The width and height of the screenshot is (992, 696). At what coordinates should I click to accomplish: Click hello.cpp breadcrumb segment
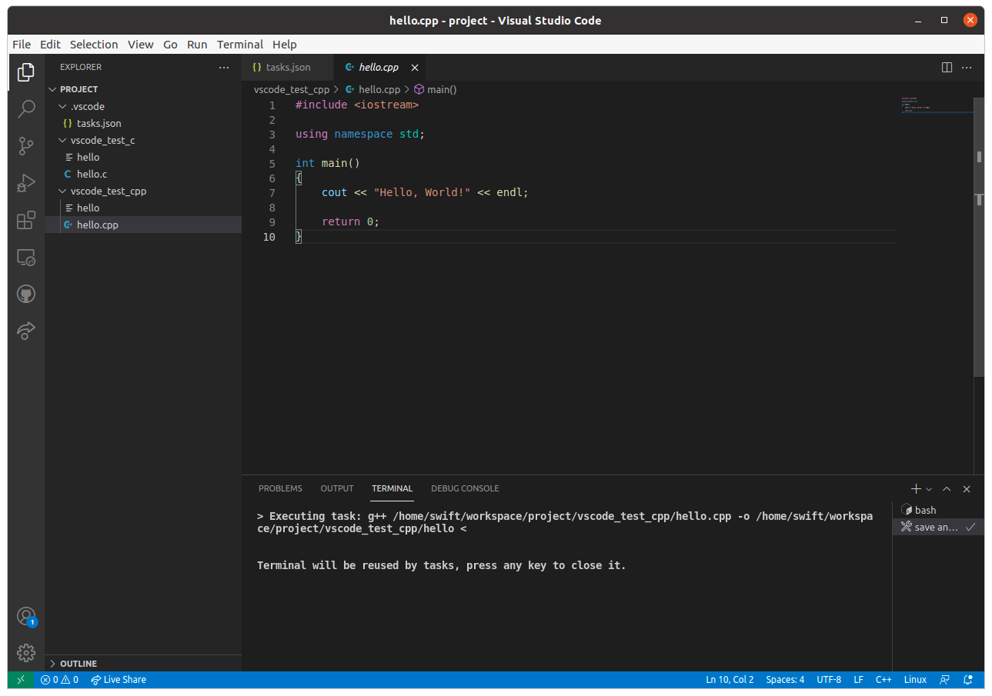coord(373,89)
